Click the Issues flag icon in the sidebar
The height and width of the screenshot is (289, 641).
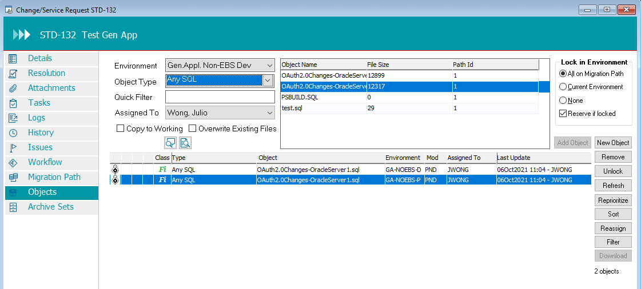[x=13, y=148]
